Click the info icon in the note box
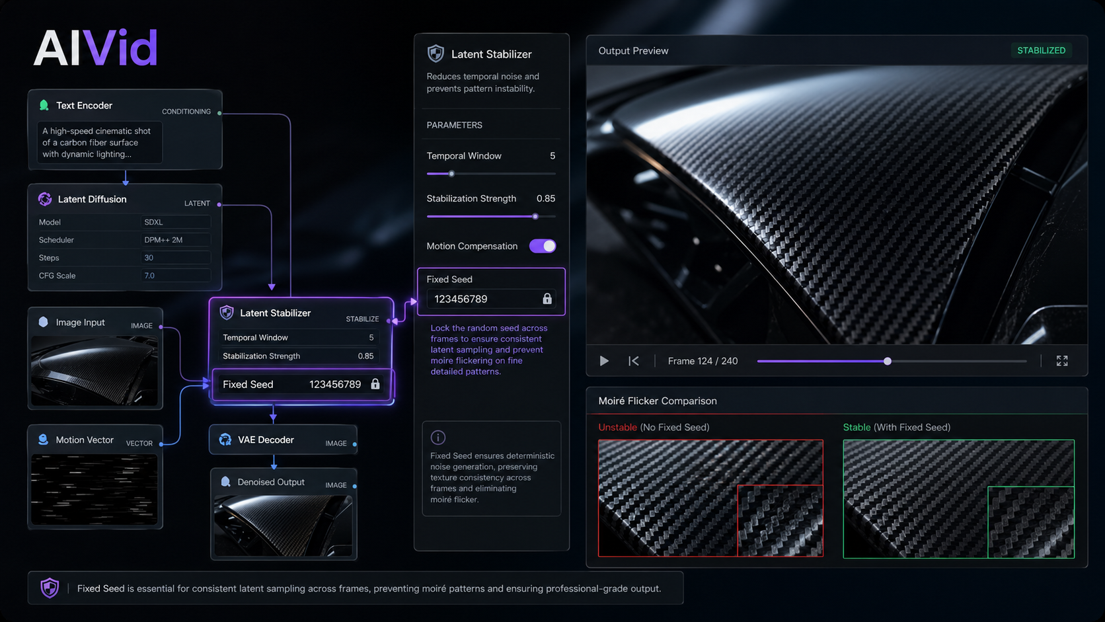Viewport: 1105px width, 622px height. (438, 438)
